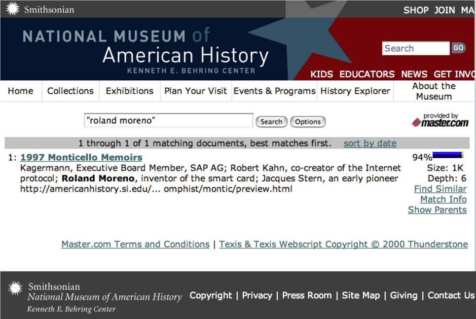Open the Match Info link
Image resolution: width=476 pixels, height=319 pixels.
coord(443,199)
